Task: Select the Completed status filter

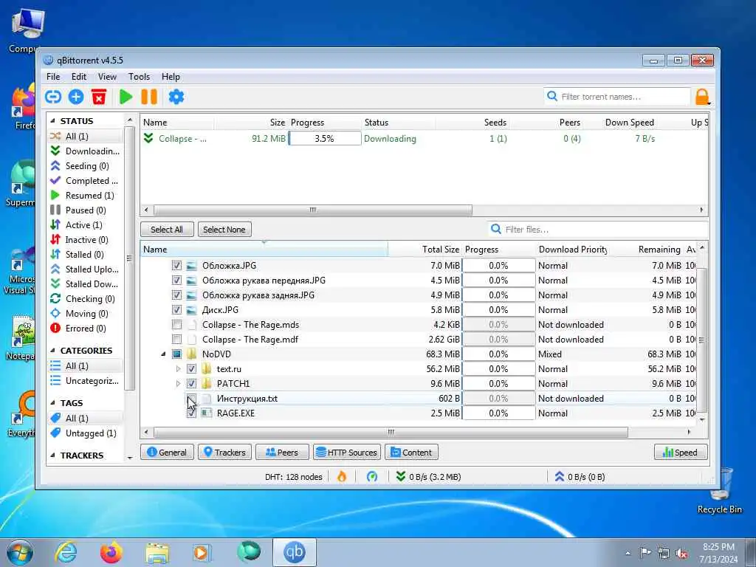Action: (x=85, y=181)
